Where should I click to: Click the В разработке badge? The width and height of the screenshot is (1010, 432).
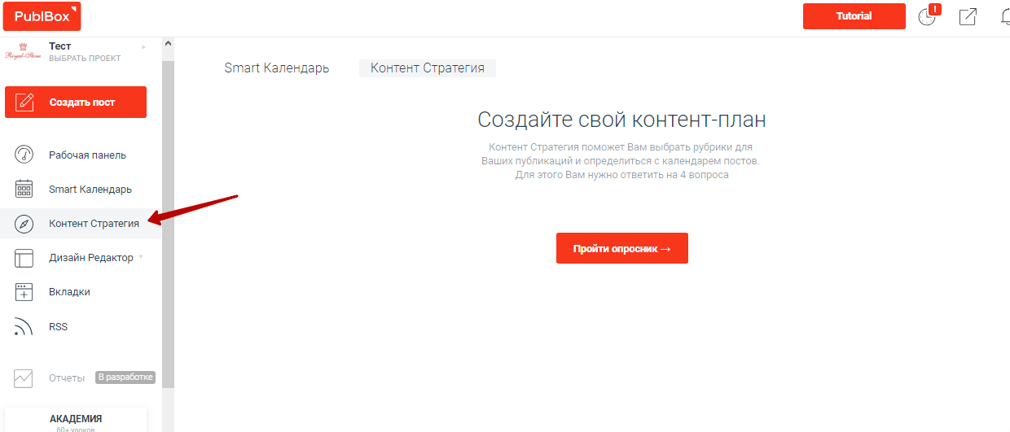(125, 377)
